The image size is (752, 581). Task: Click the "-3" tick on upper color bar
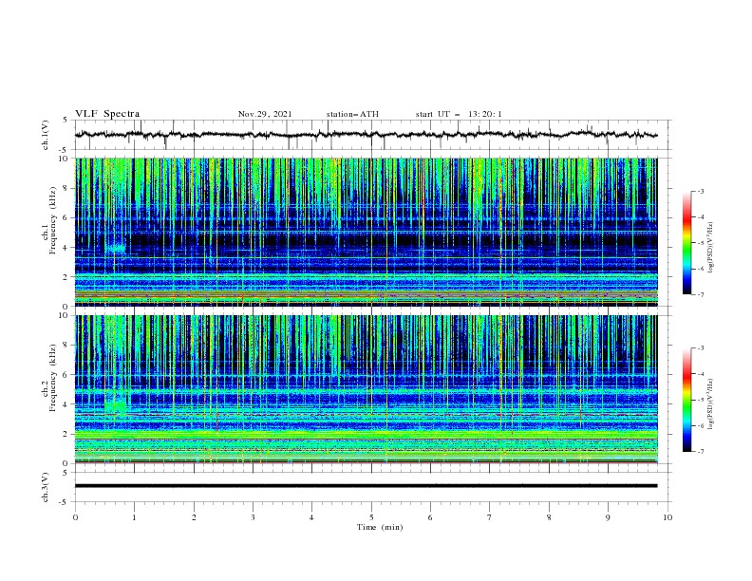700,191
